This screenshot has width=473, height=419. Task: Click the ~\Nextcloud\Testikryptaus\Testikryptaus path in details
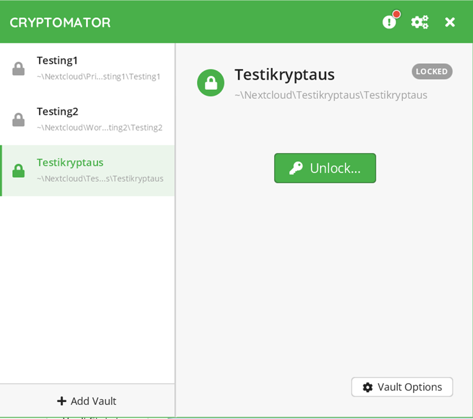pos(331,95)
